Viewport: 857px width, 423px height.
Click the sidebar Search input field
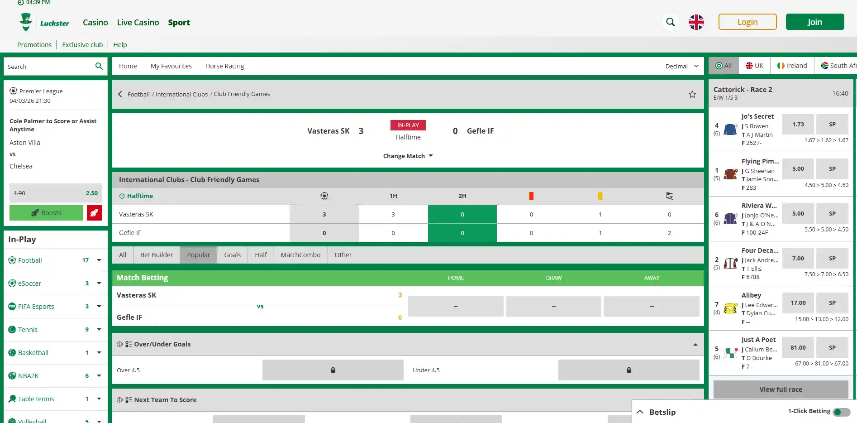[49, 67]
